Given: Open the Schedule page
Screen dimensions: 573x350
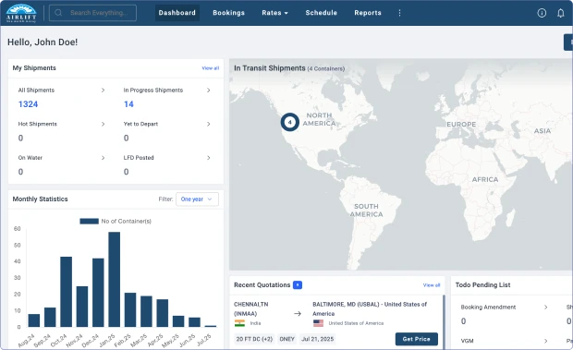Looking at the screenshot, I should coord(322,13).
